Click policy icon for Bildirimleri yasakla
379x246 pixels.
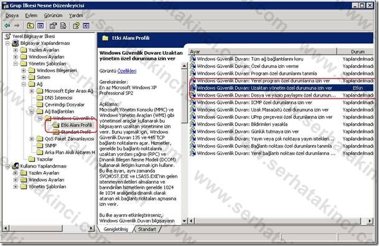click(193, 124)
